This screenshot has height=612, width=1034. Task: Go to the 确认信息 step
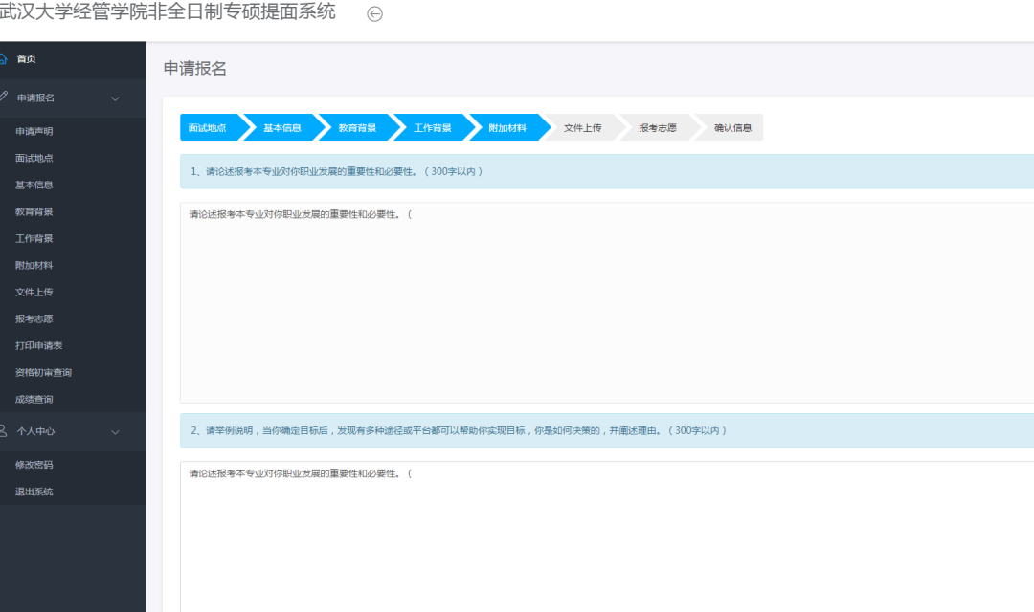[x=732, y=128]
